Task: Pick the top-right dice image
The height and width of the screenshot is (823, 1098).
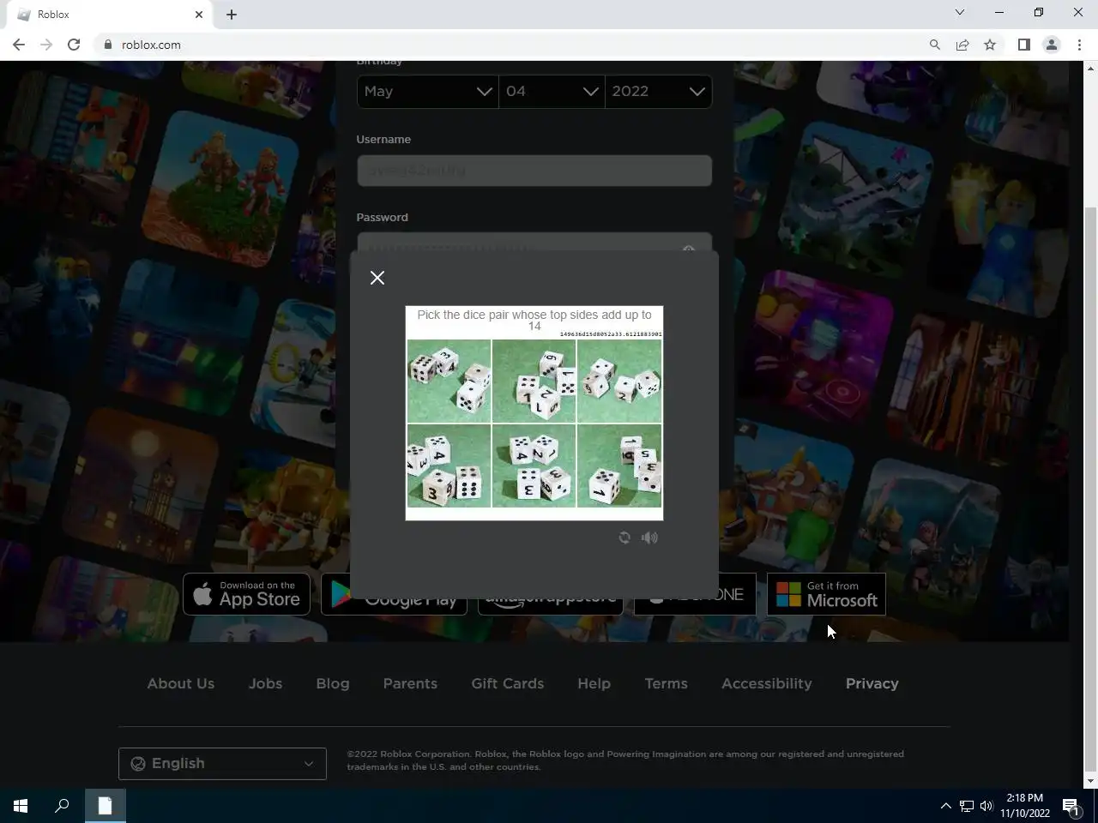Action: [x=619, y=381]
